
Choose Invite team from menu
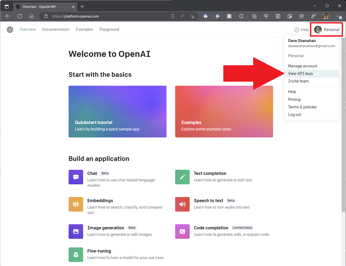click(312, 81)
